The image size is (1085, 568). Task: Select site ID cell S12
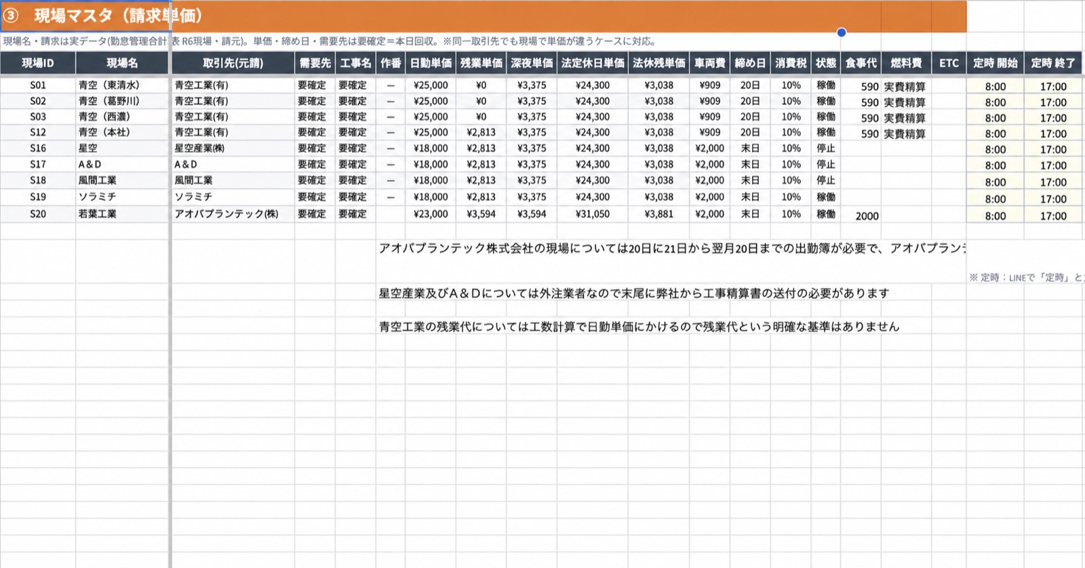(x=38, y=133)
